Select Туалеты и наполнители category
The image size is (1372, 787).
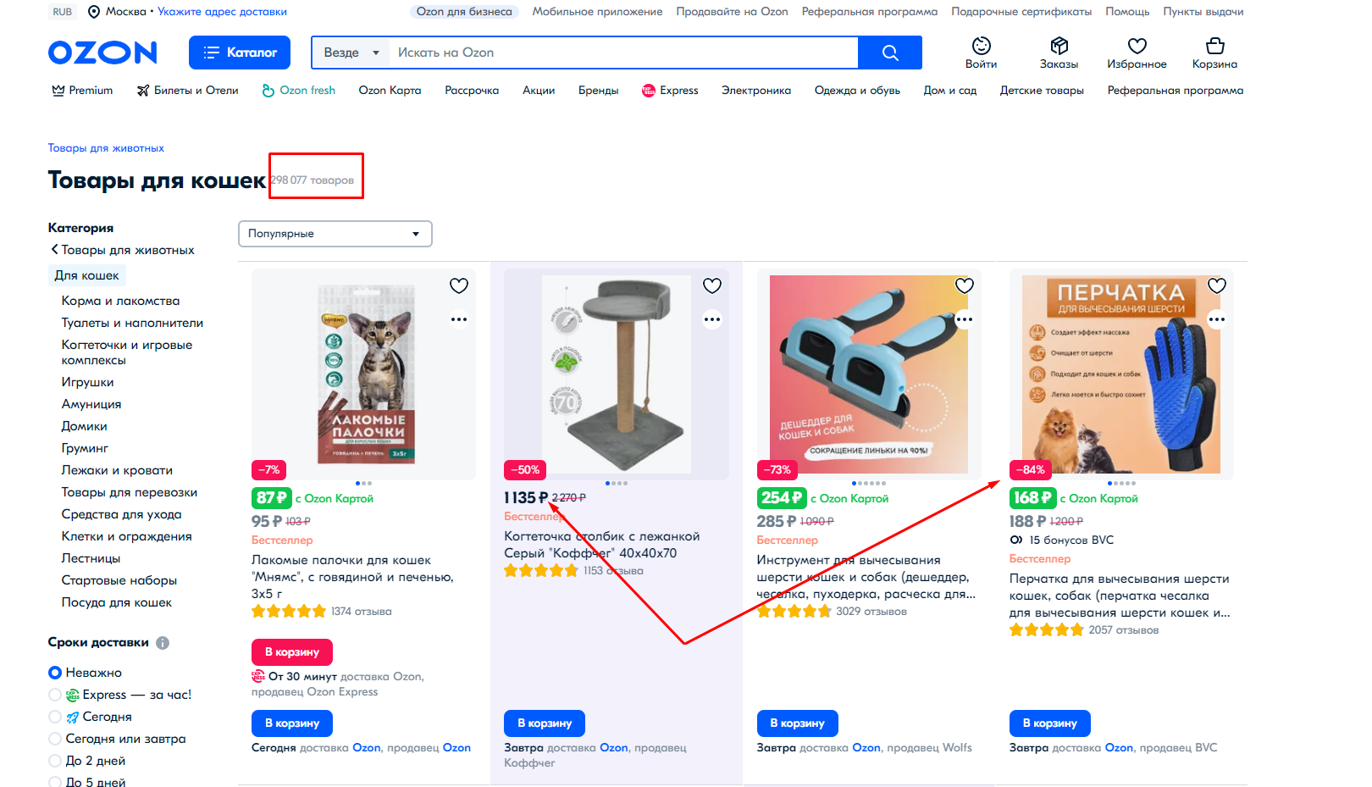tap(132, 323)
